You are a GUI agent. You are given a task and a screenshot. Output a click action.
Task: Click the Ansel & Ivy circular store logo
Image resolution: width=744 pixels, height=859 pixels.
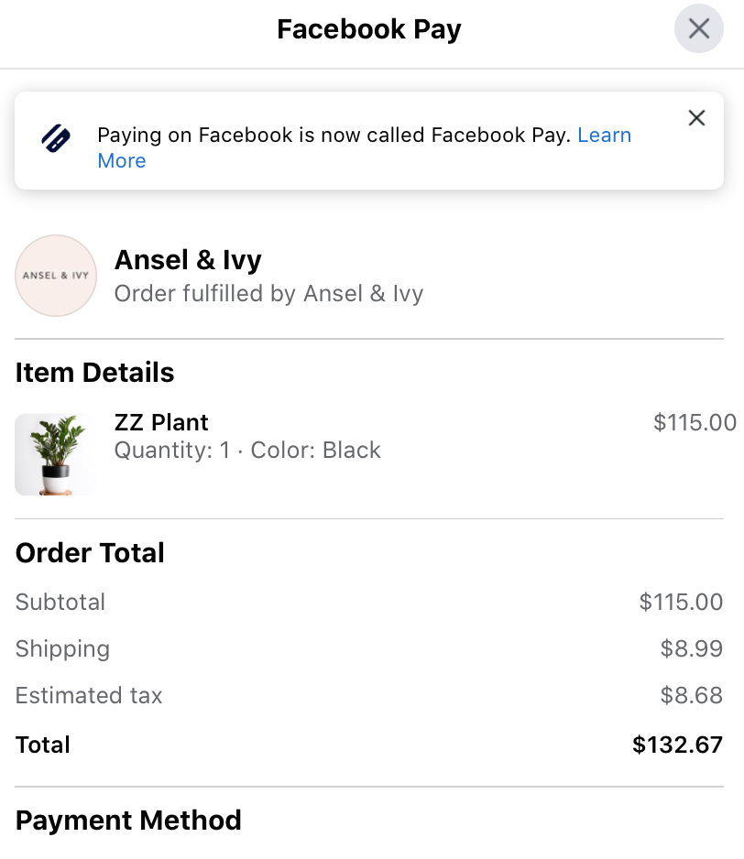[x=56, y=275]
